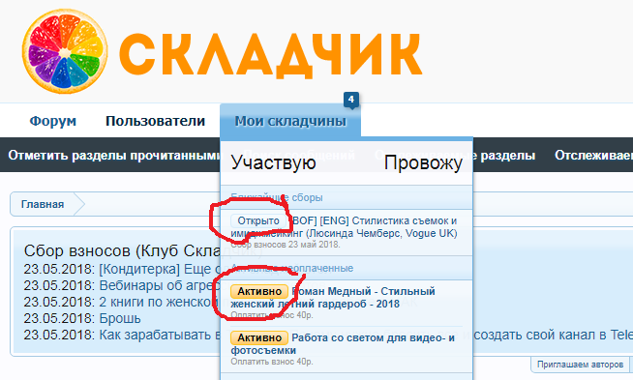Click the СКЛАДЧИК orange title text

point(271,54)
